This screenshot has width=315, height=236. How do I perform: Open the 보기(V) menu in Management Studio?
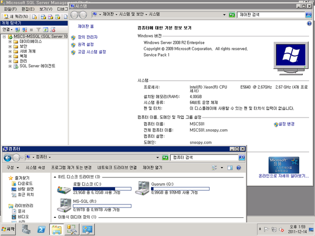46,9
